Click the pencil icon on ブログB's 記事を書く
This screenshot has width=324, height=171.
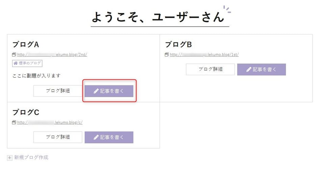(249, 69)
